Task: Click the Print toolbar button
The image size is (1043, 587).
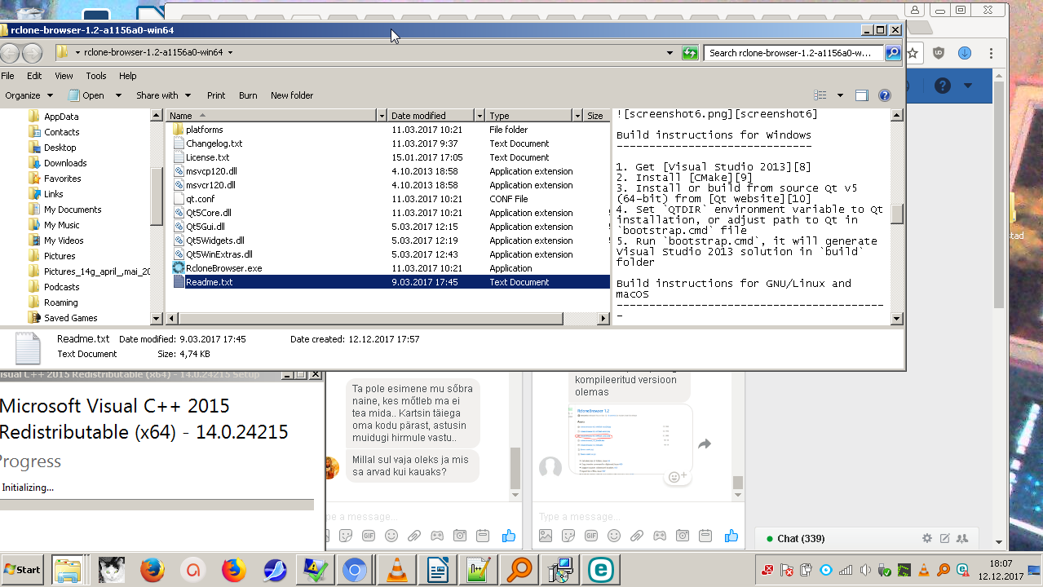Action: click(x=216, y=95)
